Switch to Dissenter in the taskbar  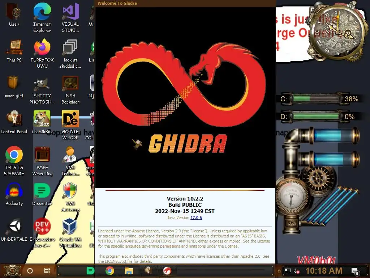pyautogui.click(x=90, y=271)
